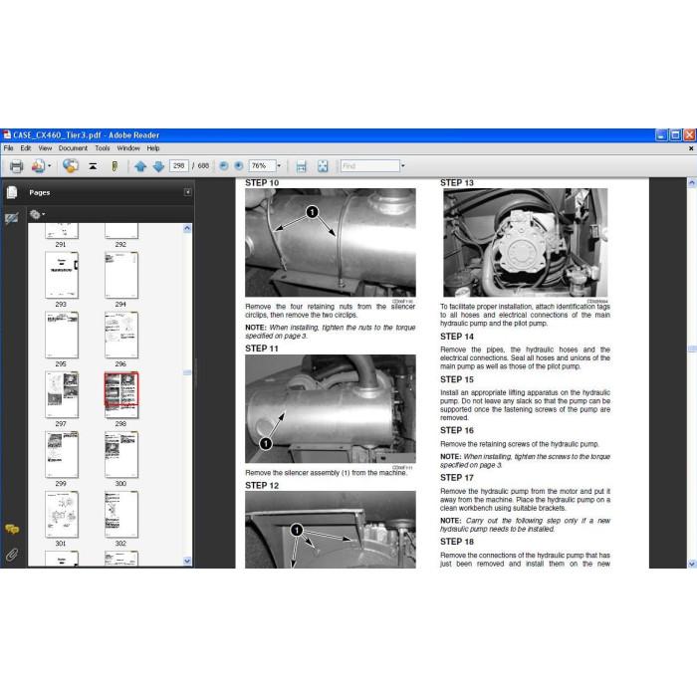Click the thumbnails panel scrollbar handle

[187, 372]
